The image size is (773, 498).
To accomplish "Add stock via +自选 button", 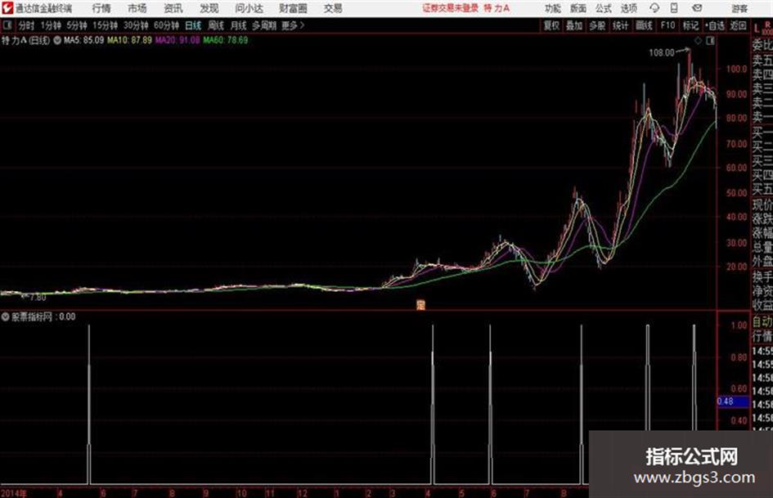I will pyautogui.click(x=714, y=25).
